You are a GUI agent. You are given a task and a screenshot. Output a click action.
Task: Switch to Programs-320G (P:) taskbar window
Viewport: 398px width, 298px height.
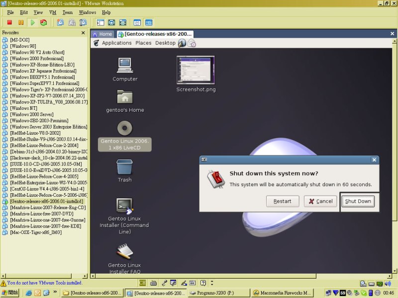coord(218,293)
